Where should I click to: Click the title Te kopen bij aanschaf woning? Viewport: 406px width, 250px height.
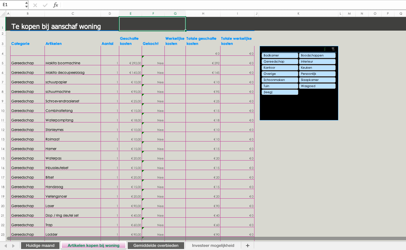pyautogui.click(x=56, y=27)
